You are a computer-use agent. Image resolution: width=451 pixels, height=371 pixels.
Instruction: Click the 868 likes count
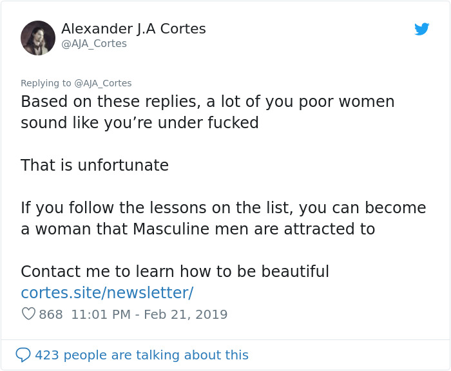(x=51, y=314)
